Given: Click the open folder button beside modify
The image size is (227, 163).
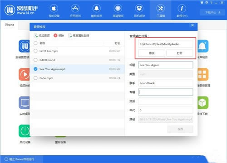Looking at the screenshot, I should 180,53.
